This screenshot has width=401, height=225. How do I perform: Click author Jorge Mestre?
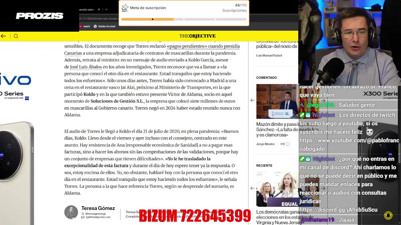tap(265, 144)
